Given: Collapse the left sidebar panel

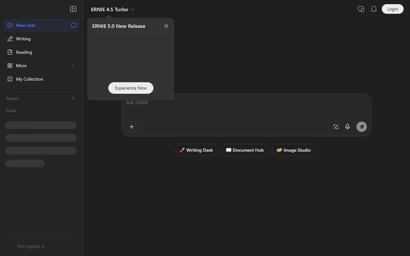Looking at the screenshot, I should [x=73, y=9].
